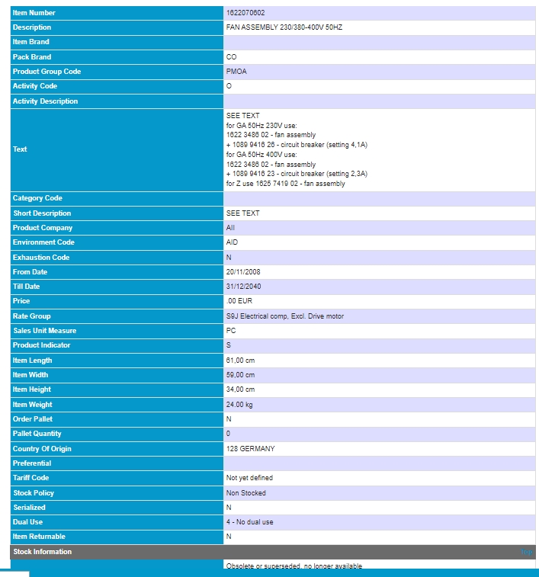Viewport: 539px width, 577px height.
Task: Select item number value 1622070802
Action: tap(245, 13)
